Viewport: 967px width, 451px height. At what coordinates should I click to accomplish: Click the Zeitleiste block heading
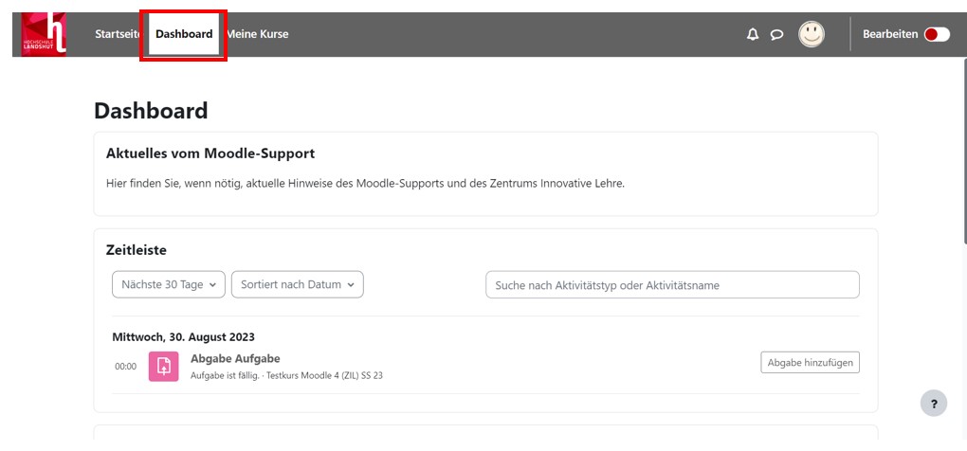(137, 250)
